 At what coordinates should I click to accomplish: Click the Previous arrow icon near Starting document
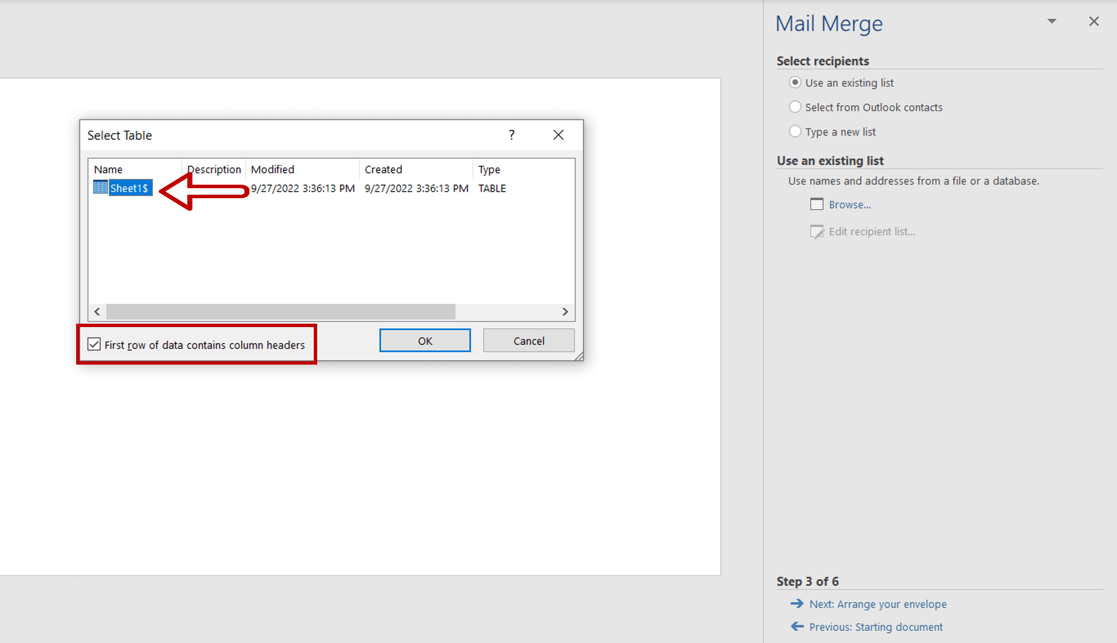pos(797,626)
